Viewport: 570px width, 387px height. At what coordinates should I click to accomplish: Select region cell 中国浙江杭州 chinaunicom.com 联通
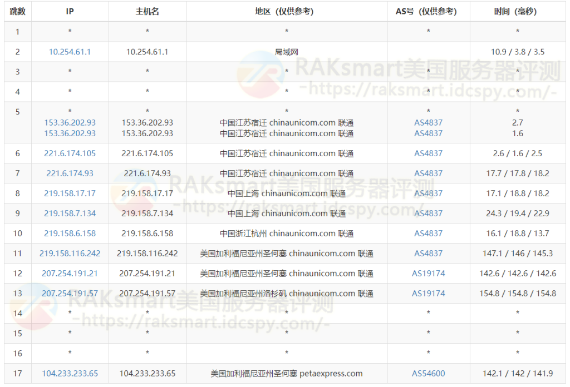[287, 234]
